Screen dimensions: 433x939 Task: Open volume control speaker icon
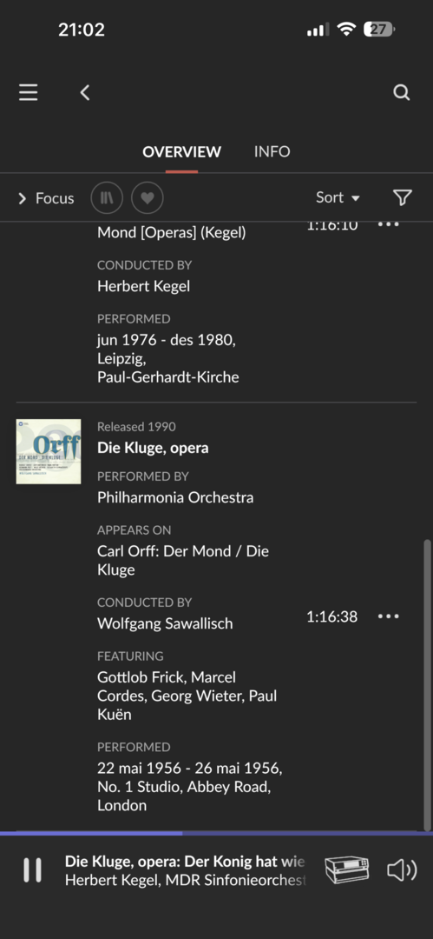tap(401, 869)
